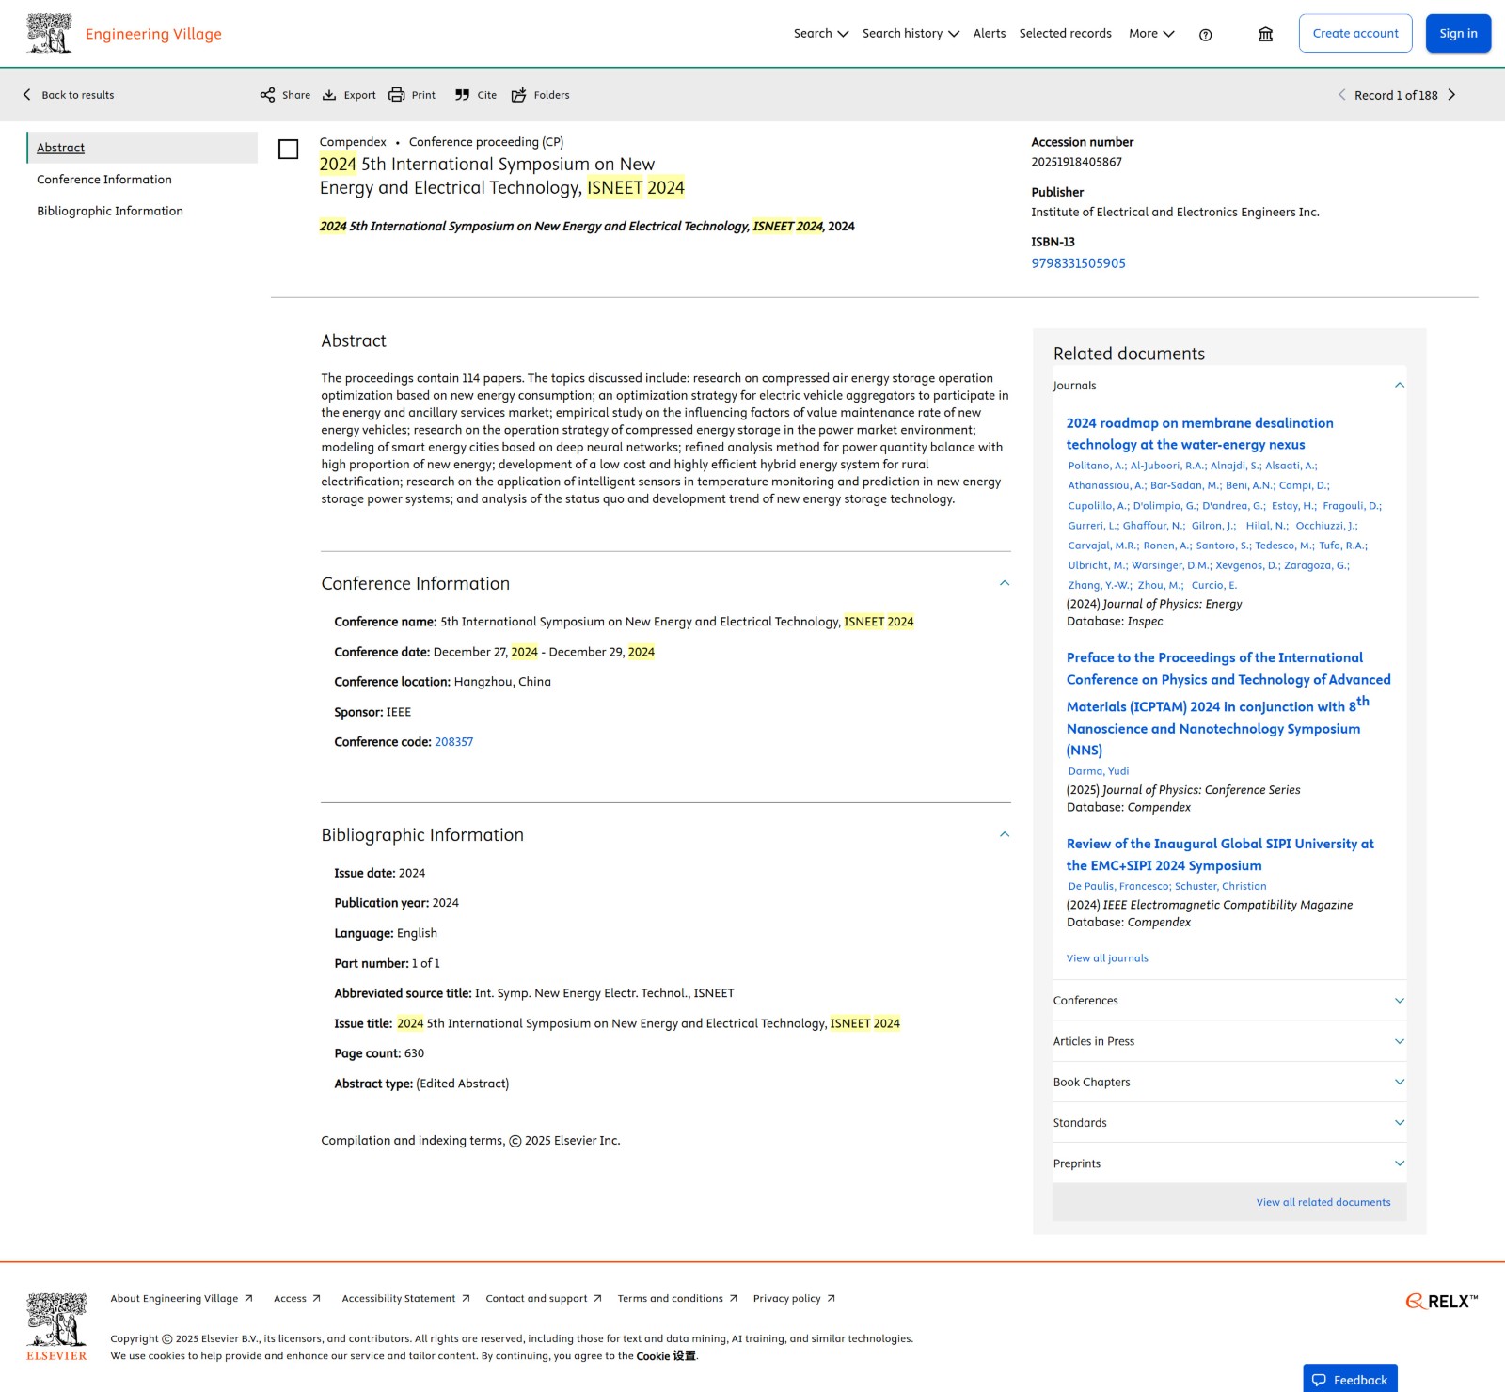The image size is (1505, 1392).
Task: Click the Cite quotation icon
Action: (462, 95)
